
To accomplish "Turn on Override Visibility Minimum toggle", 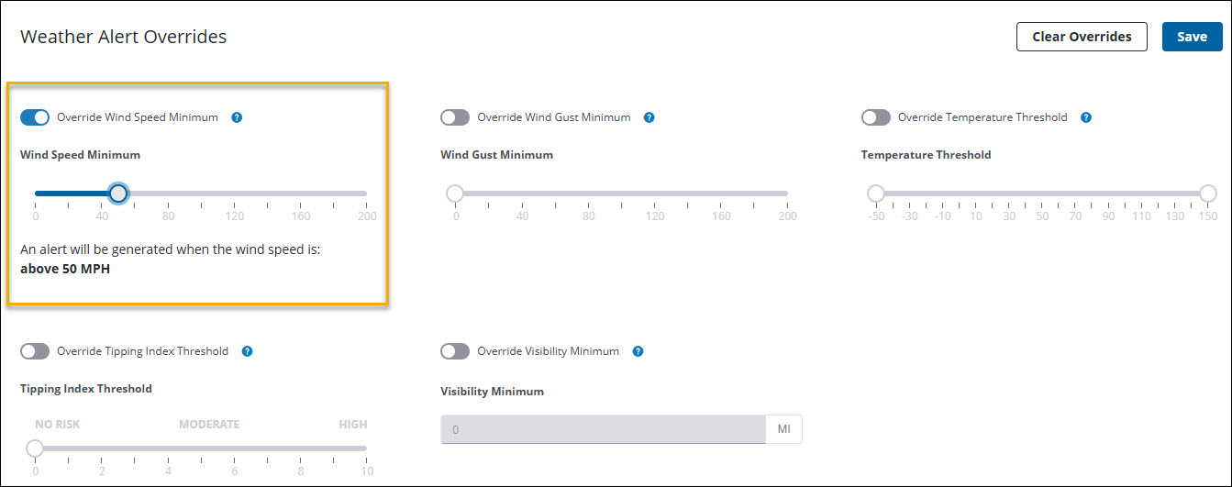I will pyautogui.click(x=455, y=351).
